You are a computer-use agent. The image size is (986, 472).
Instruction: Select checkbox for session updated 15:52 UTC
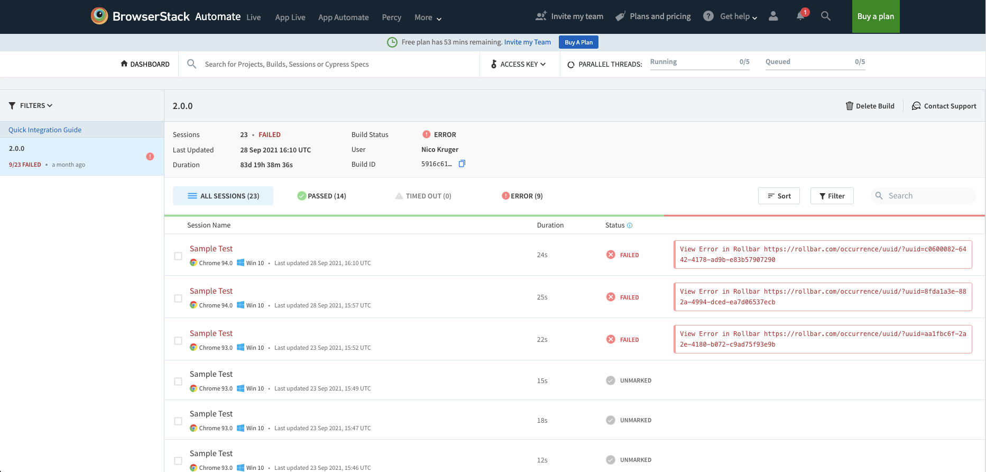tap(178, 341)
